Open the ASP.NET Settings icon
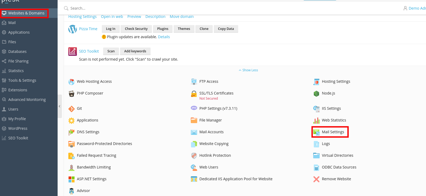426x196 pixels. click(x=72, y=179)
